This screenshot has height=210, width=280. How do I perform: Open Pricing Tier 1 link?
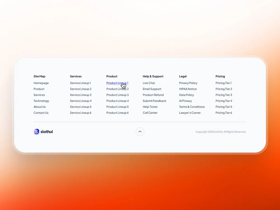coord(223,83)
